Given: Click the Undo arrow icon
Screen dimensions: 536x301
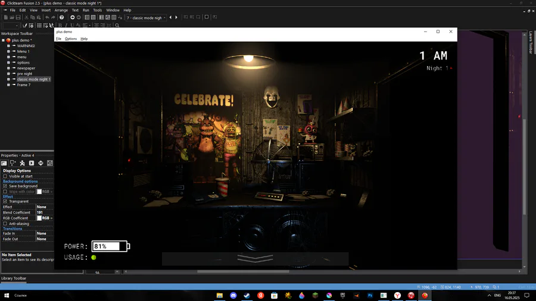Looking at the screenshot, I should [47, 17].
